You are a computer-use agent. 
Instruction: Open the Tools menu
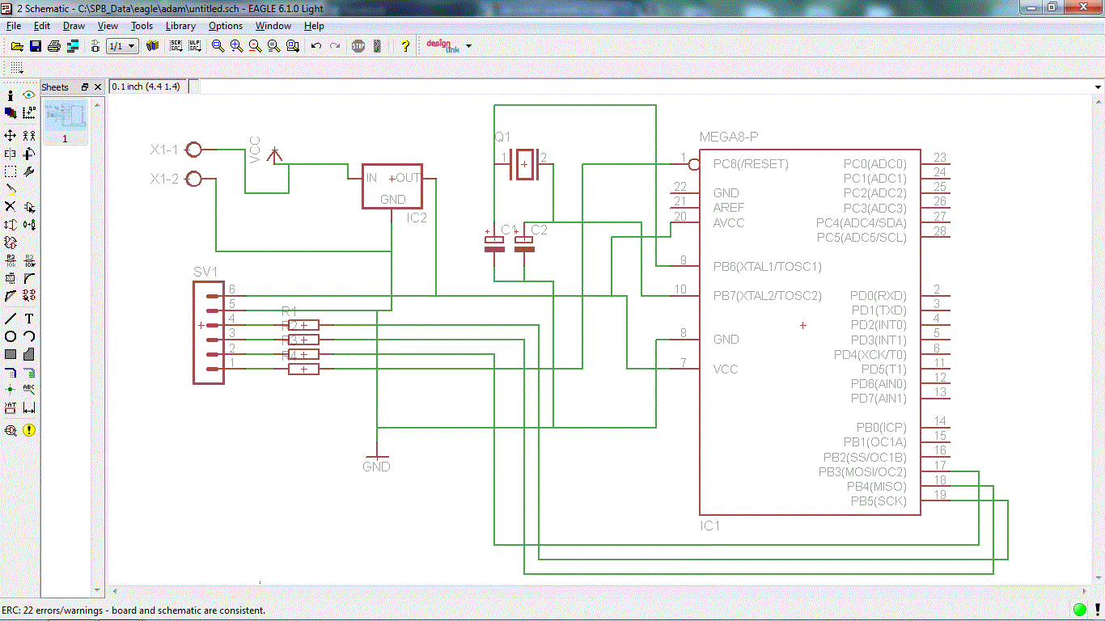point(142,26)
